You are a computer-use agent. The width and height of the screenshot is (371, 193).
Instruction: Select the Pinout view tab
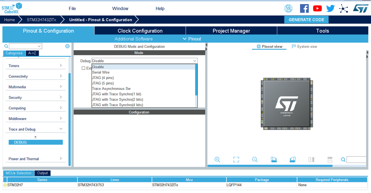(270, 46)
